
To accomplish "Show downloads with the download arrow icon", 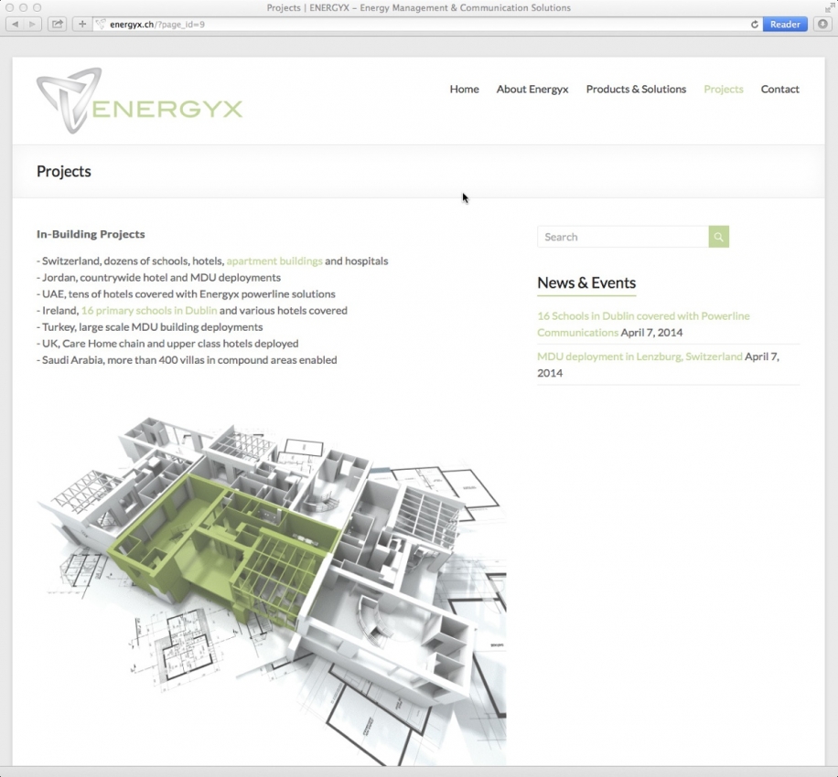I will pos(822,24).
